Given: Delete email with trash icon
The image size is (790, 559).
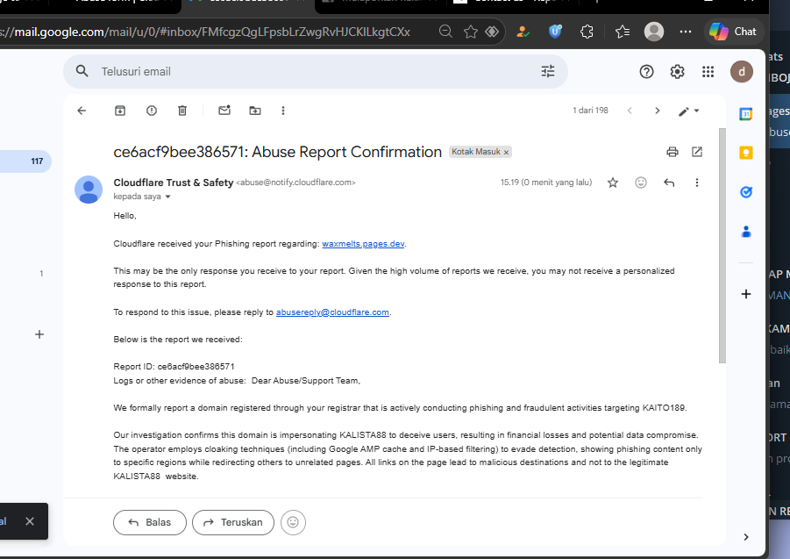Looking at the screenshot, I should [182, 111].
